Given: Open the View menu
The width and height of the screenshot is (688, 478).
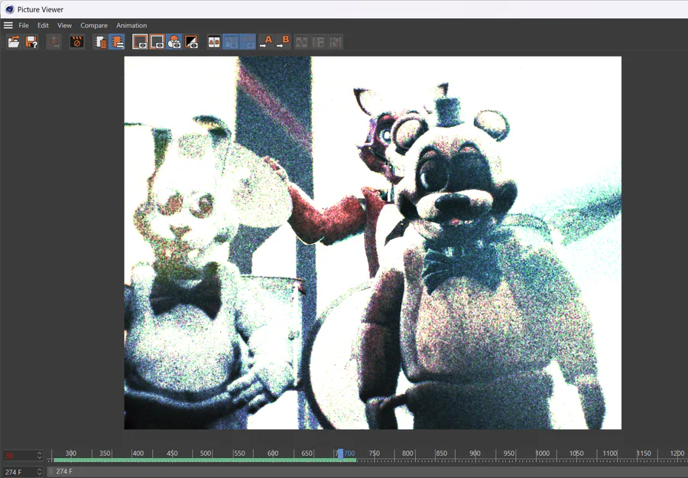Looking at the screenshot, I should [64, 25].
